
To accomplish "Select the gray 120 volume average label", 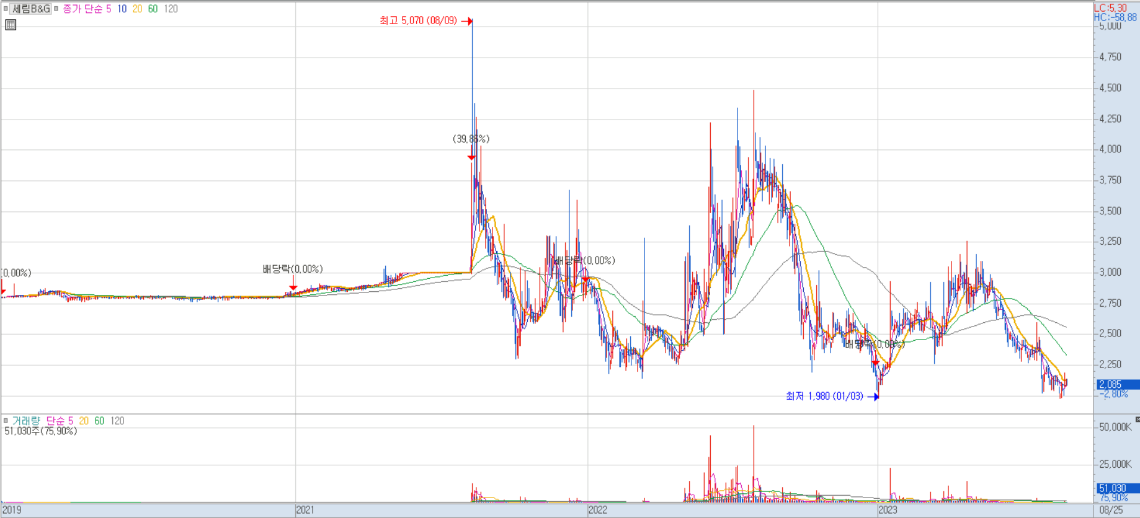I will pyautogui.click(x=117, y=421).
